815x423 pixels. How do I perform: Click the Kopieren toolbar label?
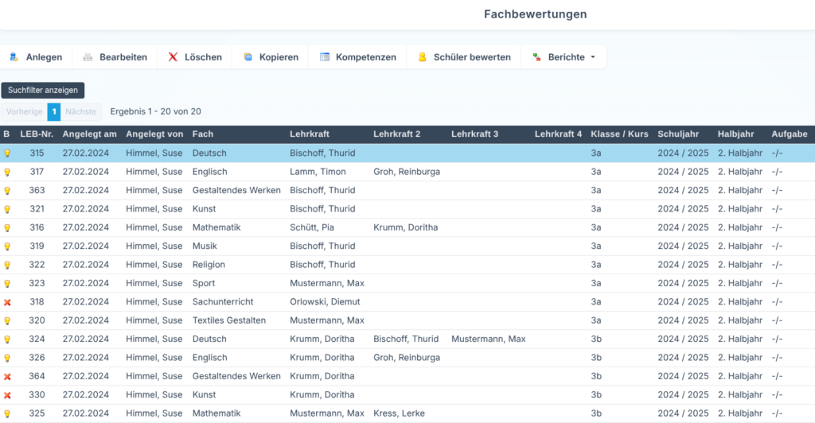point(279,57)
